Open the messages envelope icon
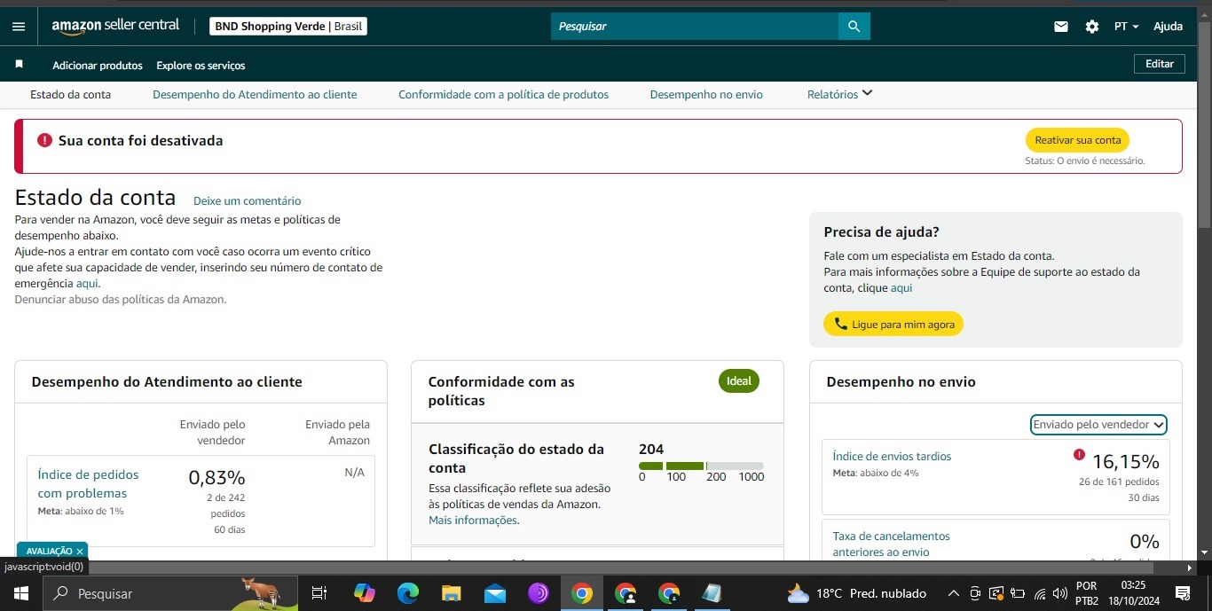The image size is (1212, 611). (1061, 27)
